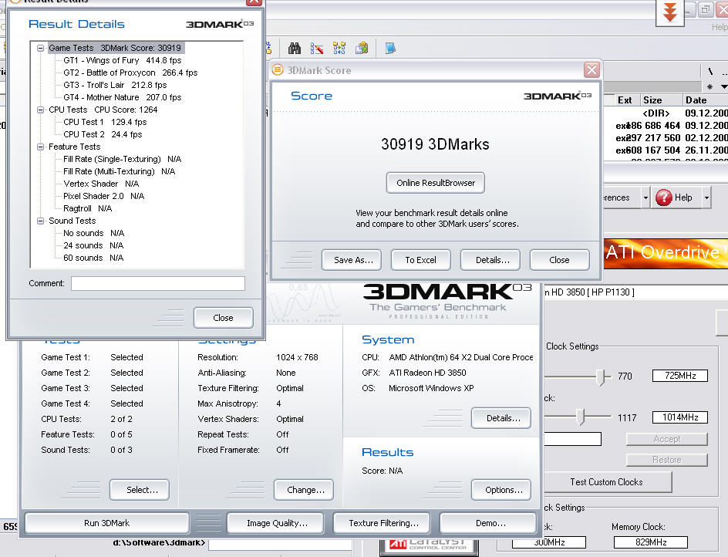
Task: Select the Pixel Shader 2.0 row
Action: coord(103,196)
